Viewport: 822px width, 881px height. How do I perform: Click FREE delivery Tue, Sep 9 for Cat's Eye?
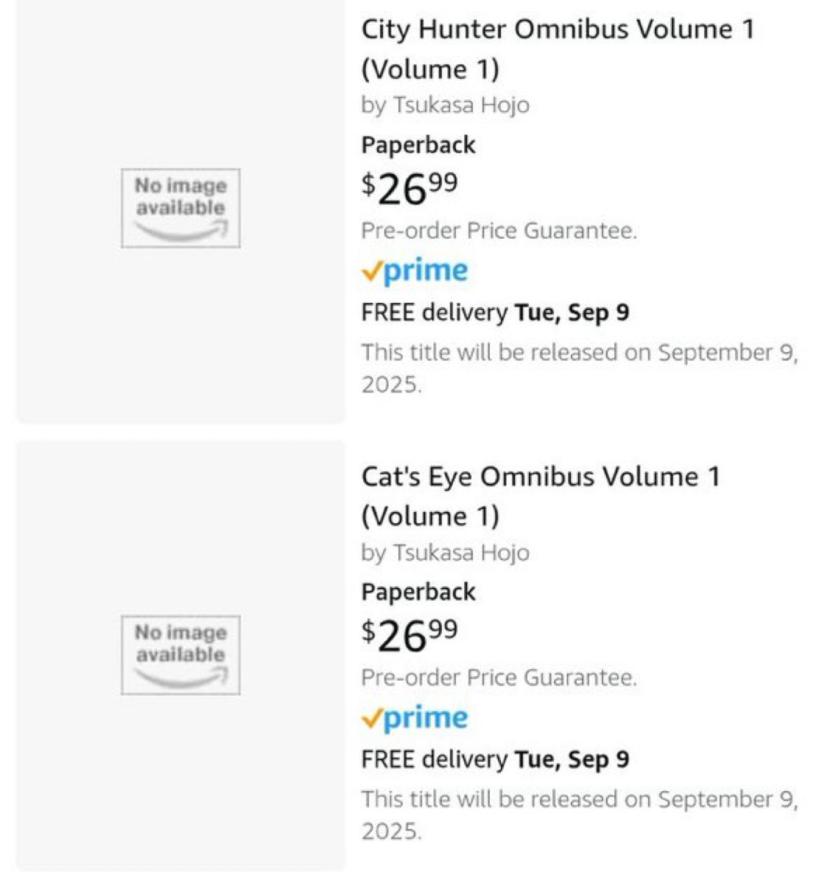(x=495, y=759)
